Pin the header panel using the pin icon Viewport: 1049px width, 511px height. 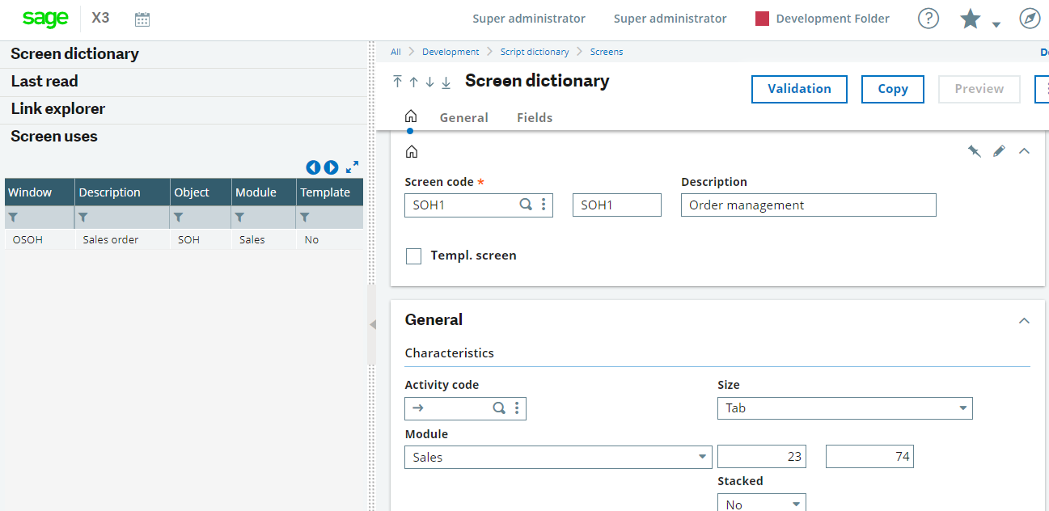(x=974, y=150)
